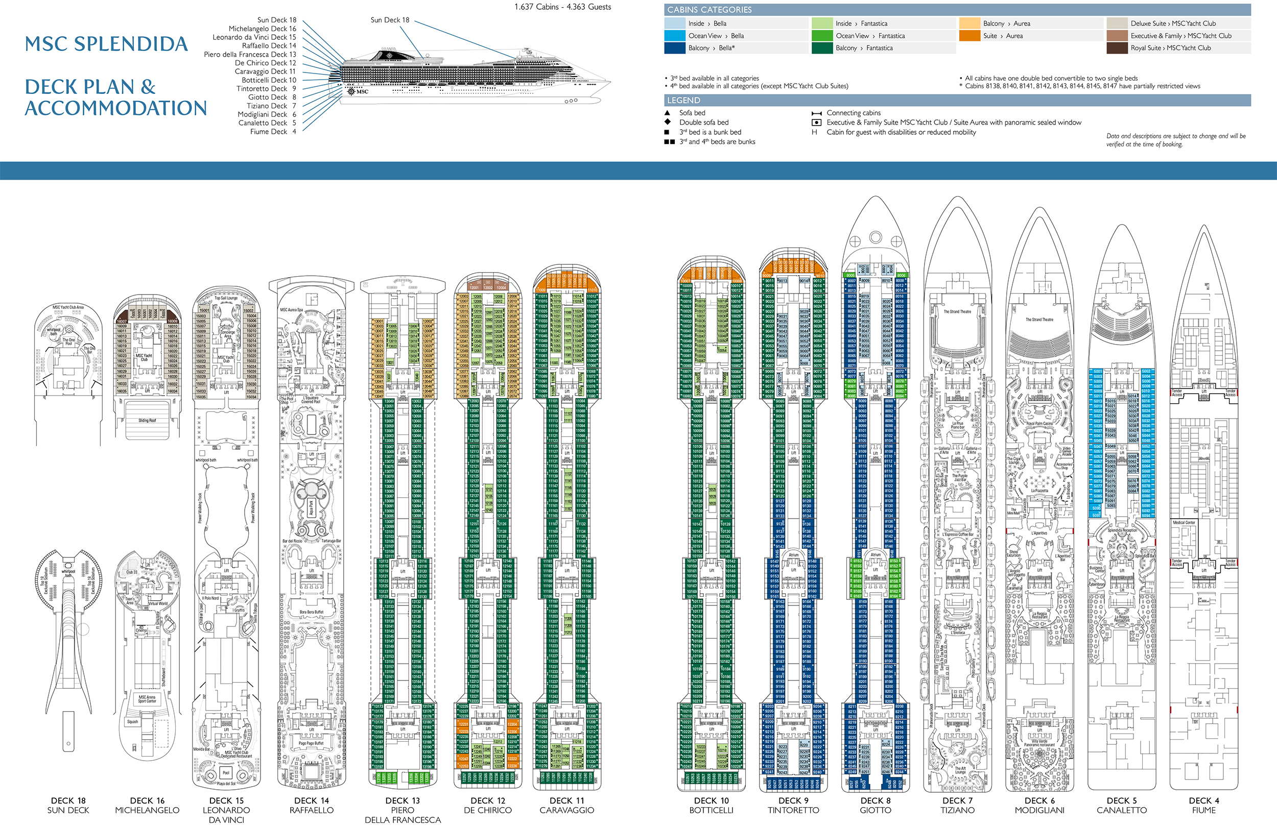Click 'Tintoretto Deck 9' profile label

266,88
